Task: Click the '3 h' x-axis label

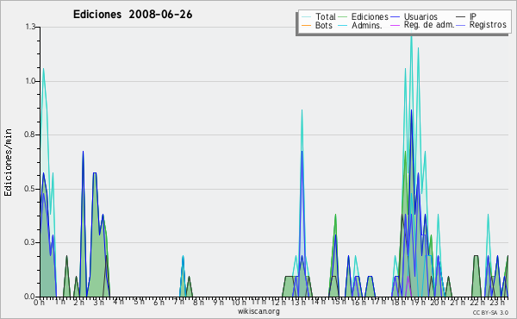Action: (x=98, y=302)
